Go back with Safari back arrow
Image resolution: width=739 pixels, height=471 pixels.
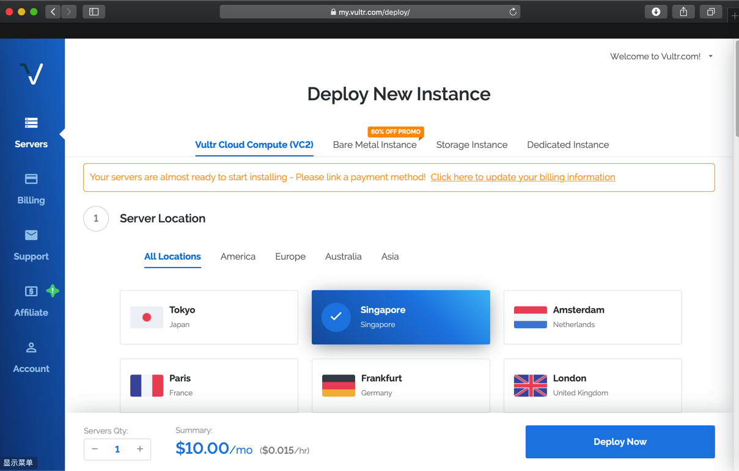pyautogui.click(x=53, y=12)
